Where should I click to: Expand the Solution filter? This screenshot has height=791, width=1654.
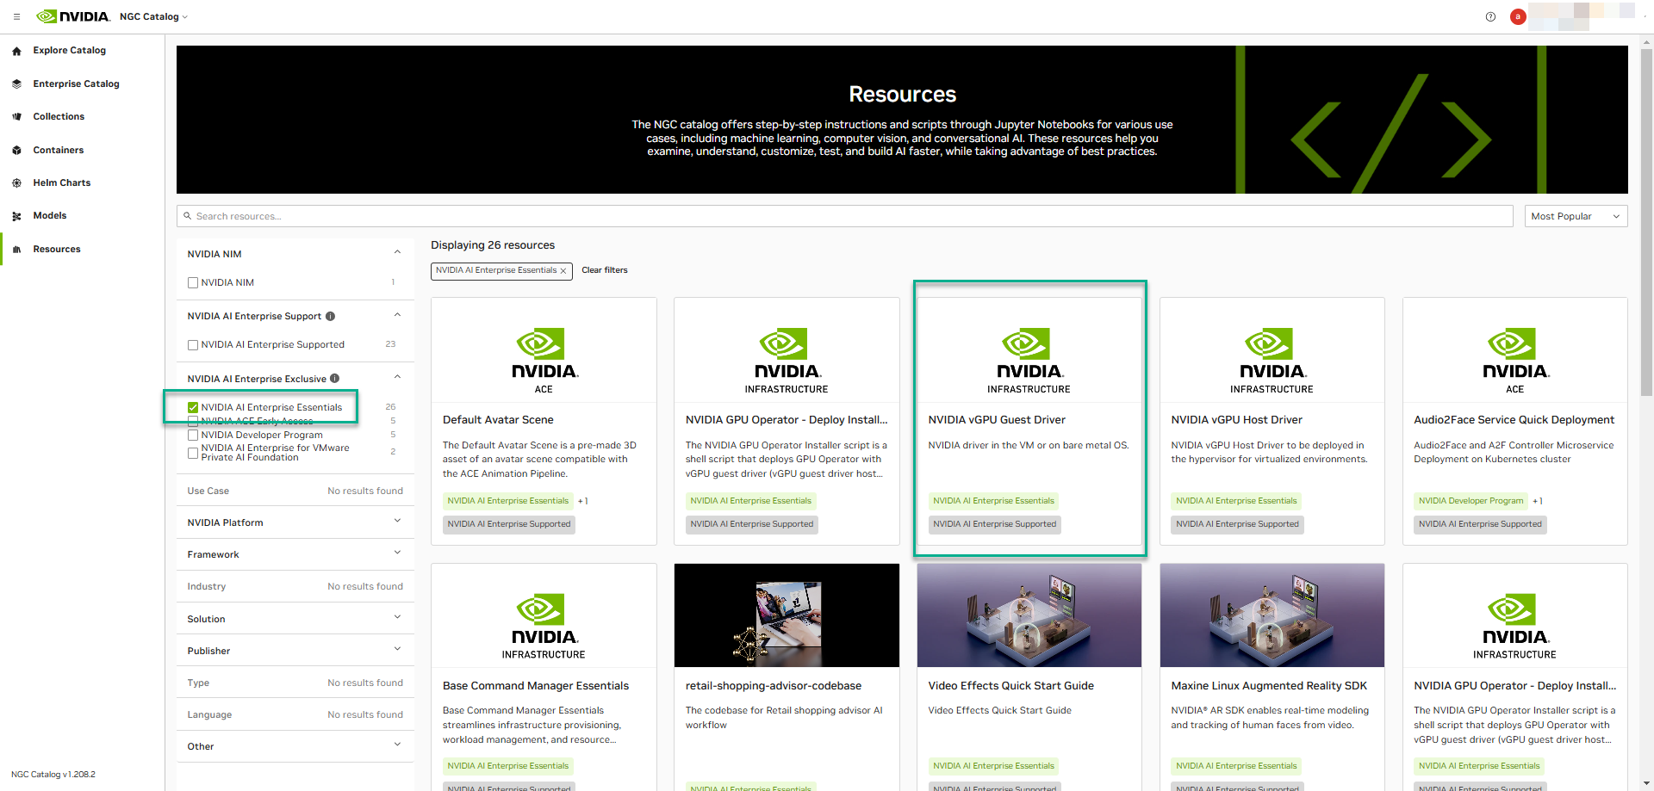pos(397,617)
